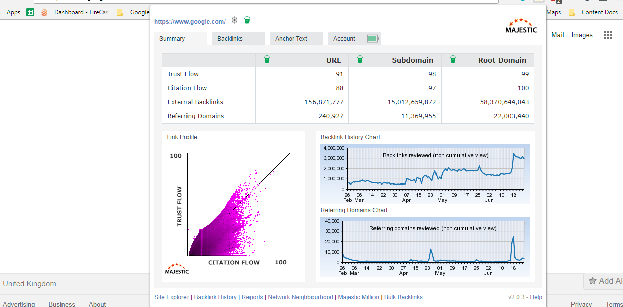Click the Subdomain Trust Flow value 98
Screen dimensions: 623x307
432,74
